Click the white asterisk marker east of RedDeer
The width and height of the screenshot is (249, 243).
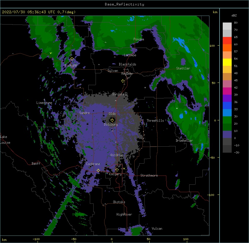click(145, 87)
